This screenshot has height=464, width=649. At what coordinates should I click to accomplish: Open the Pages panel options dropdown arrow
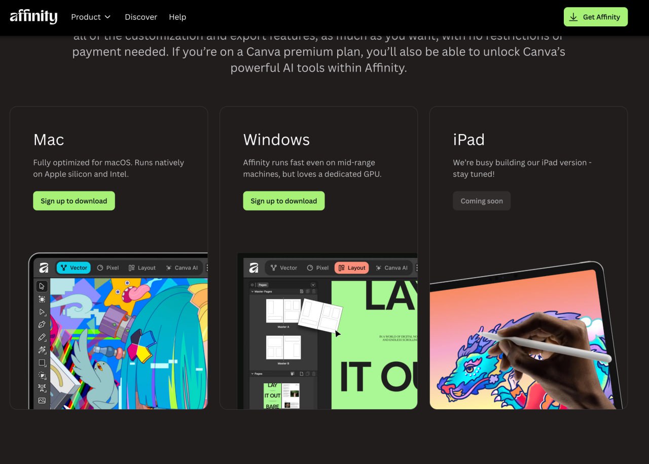[x=313, y=285]
